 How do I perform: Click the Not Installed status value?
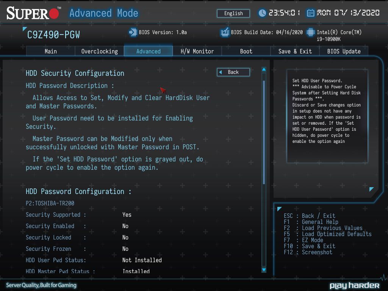coord(142,260)
